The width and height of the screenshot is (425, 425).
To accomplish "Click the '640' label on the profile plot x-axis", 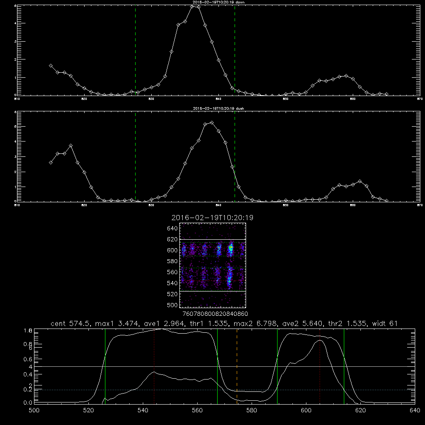I will 415,411.
